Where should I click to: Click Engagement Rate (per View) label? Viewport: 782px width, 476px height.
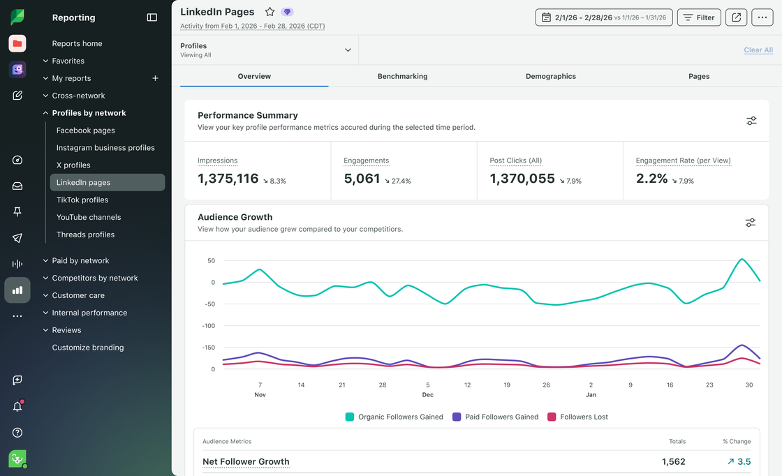coord(684,161)
